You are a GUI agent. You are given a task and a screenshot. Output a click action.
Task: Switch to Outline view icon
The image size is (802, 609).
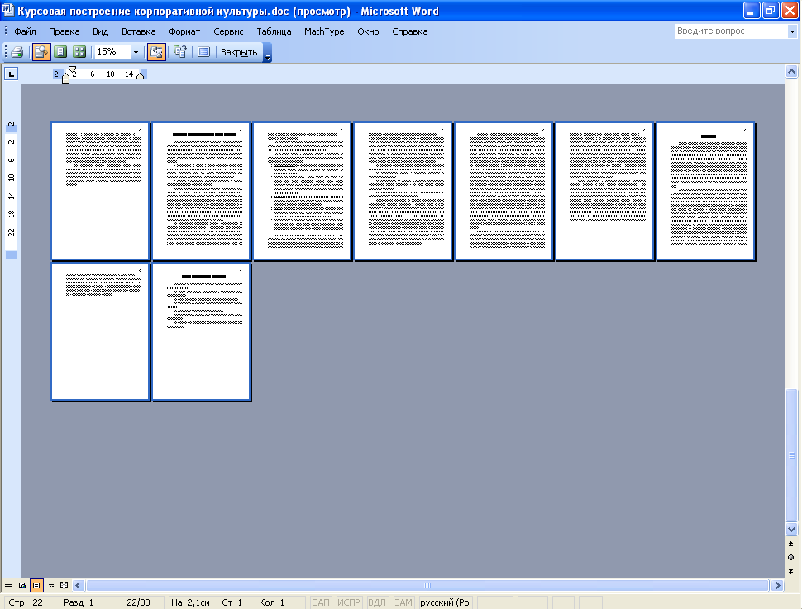[x=50, y=586]
